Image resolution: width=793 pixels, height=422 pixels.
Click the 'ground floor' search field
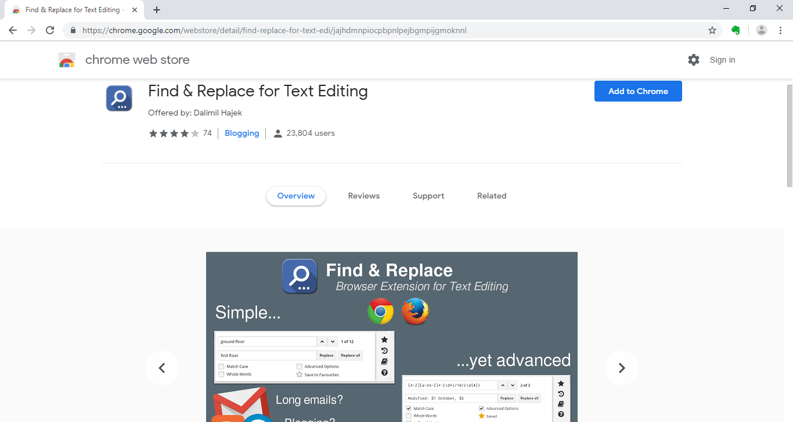pos(267,341)
